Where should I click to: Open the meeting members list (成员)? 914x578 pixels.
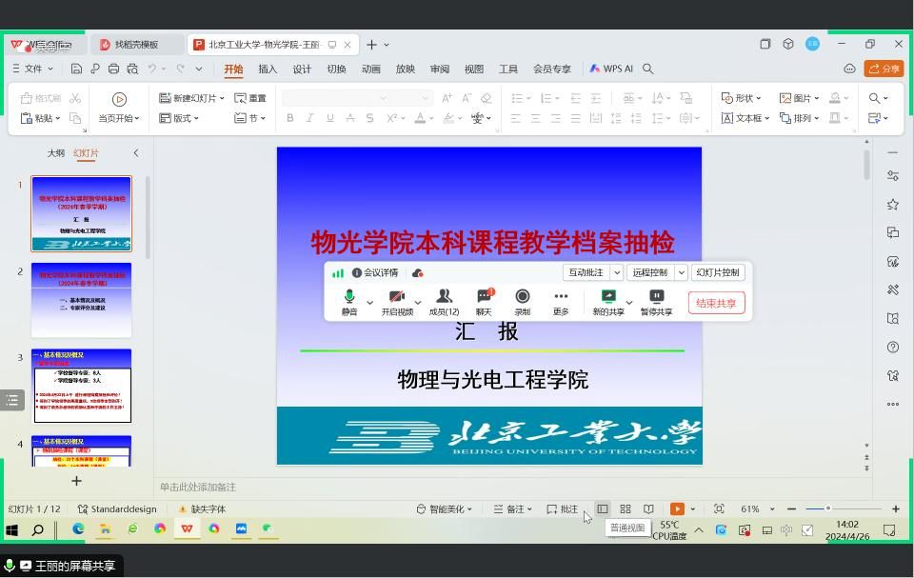[x=444, y=301]
